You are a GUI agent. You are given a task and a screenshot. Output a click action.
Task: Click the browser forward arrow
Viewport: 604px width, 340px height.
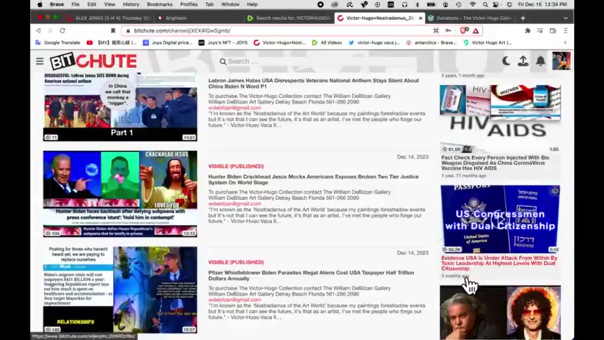click(x=50, y=31)
